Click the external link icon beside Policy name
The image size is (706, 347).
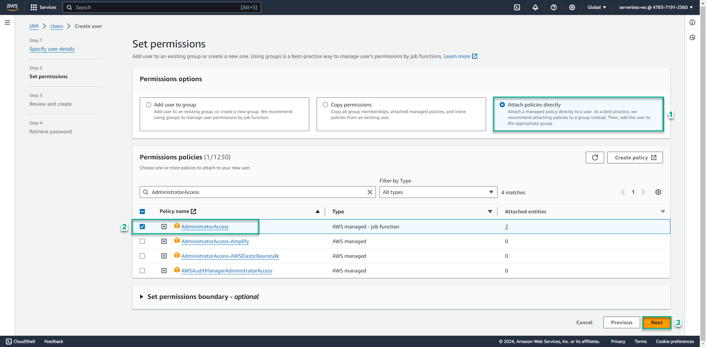(193, 212)
